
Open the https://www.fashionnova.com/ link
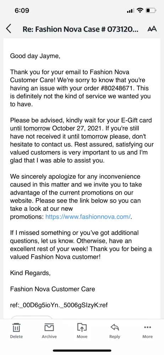pos(88,217)
